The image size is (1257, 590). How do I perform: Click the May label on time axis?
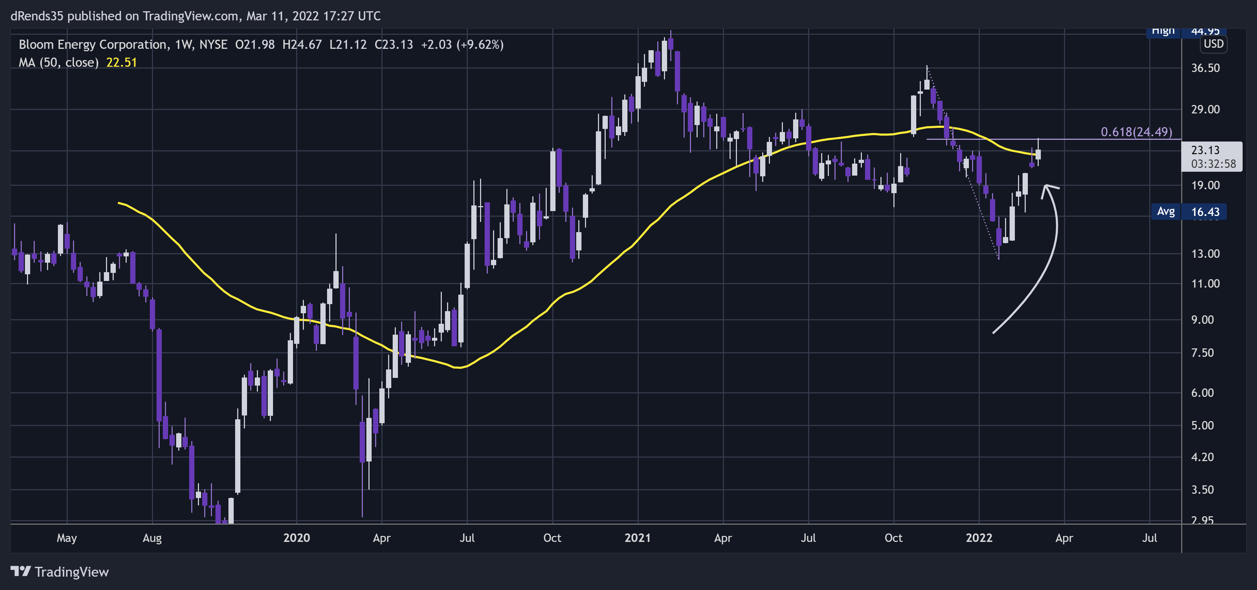pos(67,538)
